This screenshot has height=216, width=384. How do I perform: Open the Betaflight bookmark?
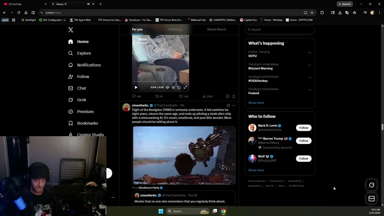(x=28, y=20)
